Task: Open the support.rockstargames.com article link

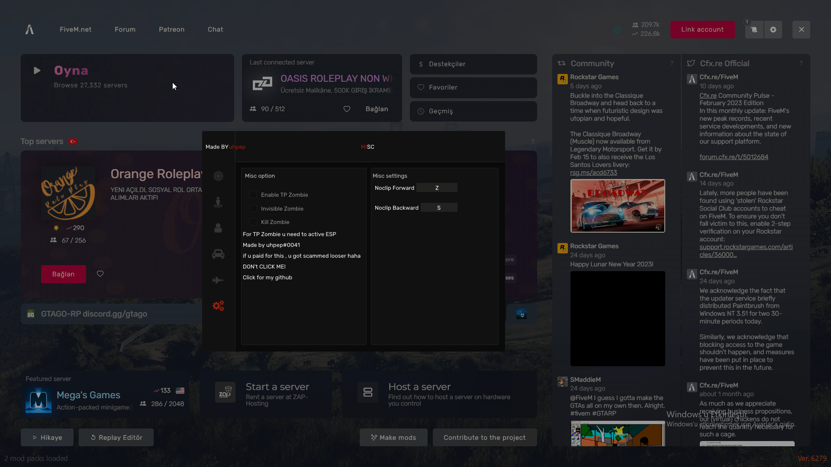Action: click(746, 251)
